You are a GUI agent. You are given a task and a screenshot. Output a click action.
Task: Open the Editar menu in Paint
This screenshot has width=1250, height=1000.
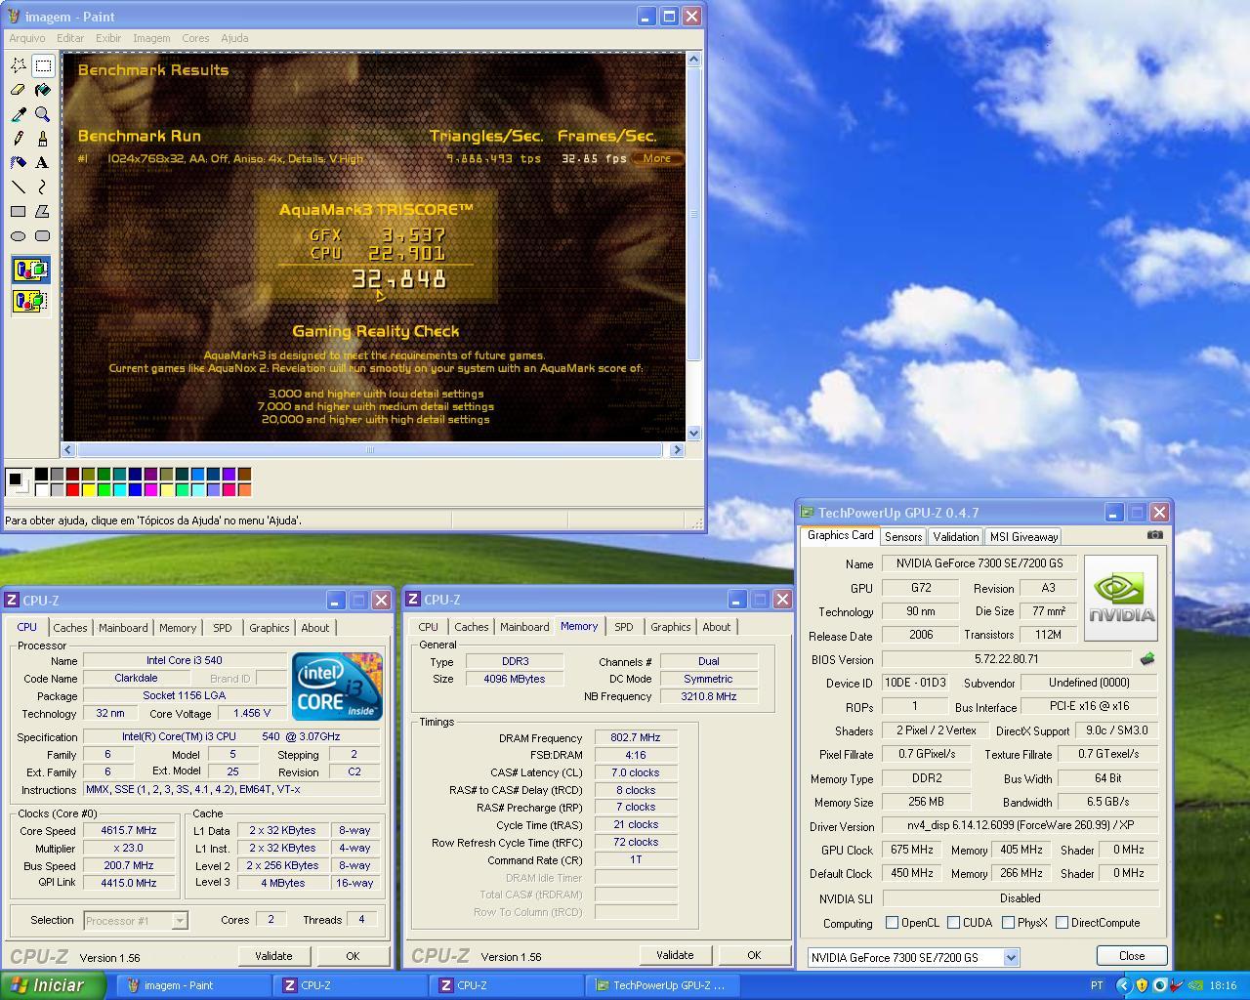pos(70,38)
